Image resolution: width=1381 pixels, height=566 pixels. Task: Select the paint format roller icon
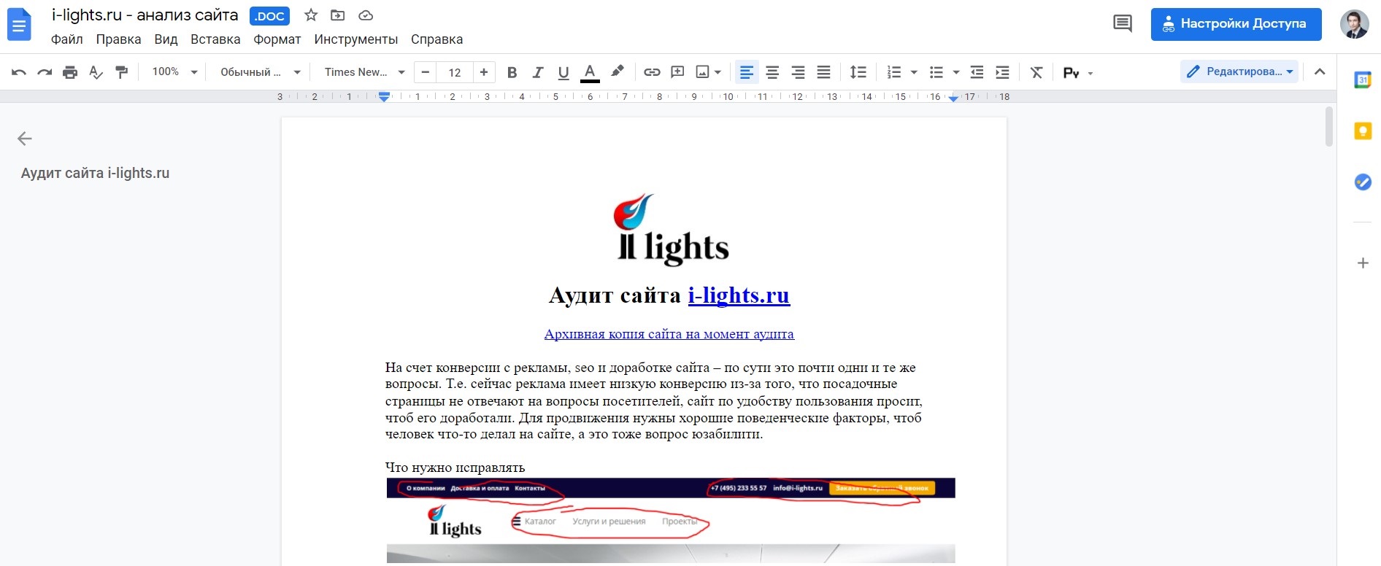tap(121, 72)
